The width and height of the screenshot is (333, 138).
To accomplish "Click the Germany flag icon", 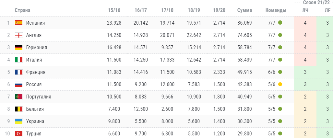I will tap(18, 47).
